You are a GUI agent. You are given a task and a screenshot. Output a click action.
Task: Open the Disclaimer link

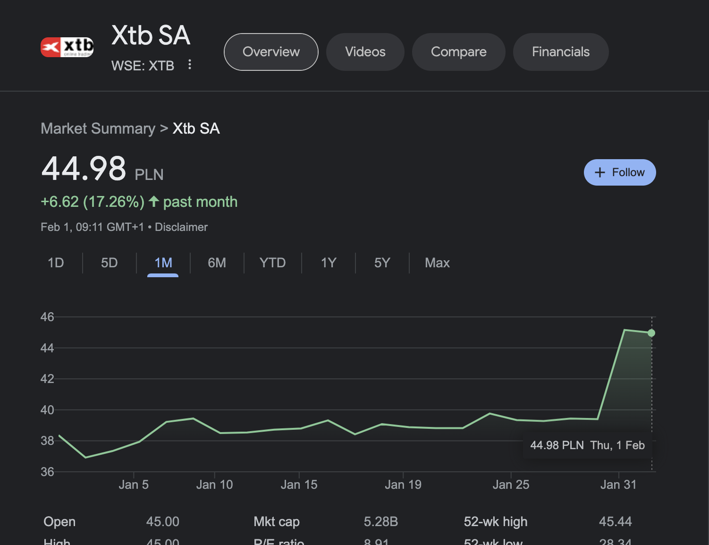pyautogui.click(x=181, y=227)
